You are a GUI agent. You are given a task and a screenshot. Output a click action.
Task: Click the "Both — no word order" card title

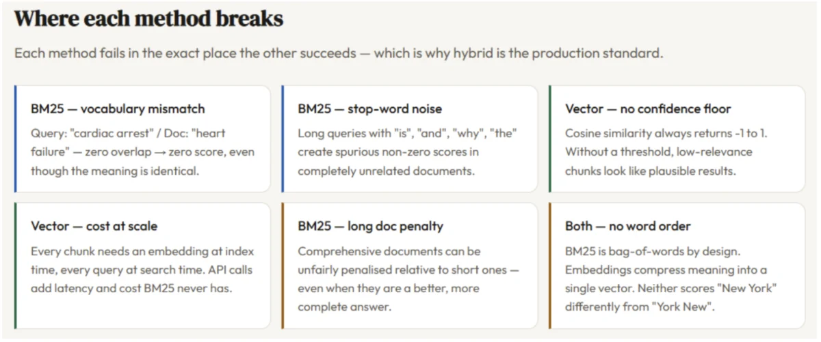tap(627, 226)
